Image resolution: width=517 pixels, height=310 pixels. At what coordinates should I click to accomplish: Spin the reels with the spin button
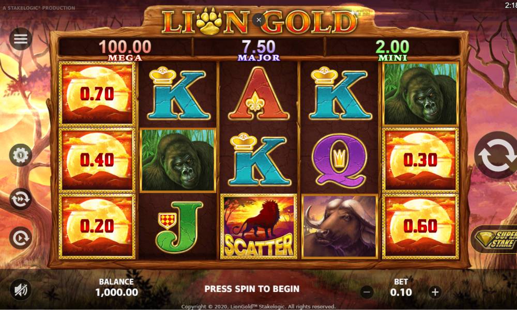pos(497,155)
